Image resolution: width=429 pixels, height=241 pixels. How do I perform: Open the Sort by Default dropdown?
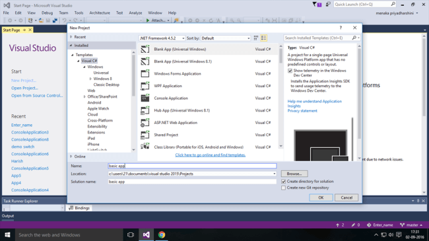click(x=226, y=38)
